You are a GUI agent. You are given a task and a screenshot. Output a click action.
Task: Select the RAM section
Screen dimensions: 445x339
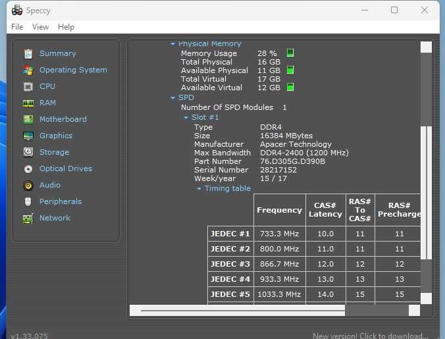coord(47,103)
